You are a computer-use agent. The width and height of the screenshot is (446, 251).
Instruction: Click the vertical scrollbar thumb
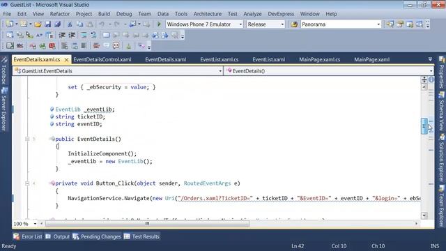[424, 125]
